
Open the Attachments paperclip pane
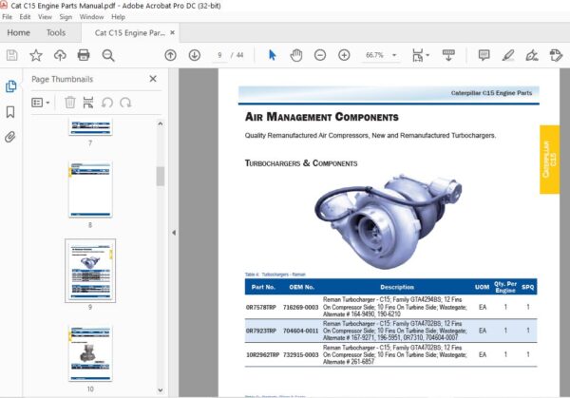click(x=10, y=137)
